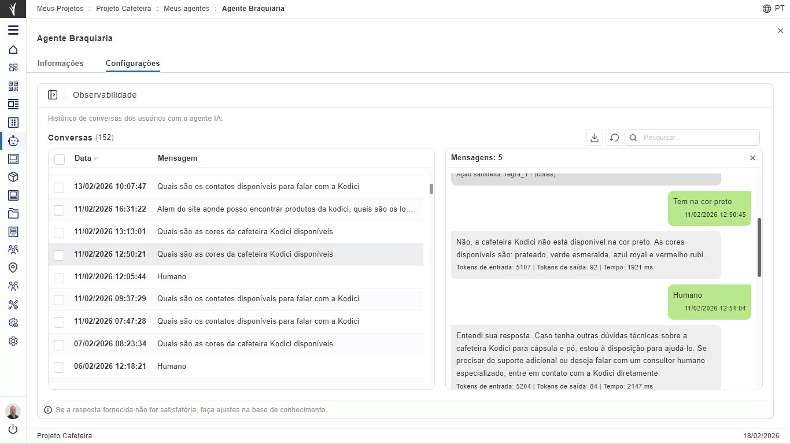Click the reply starting 'Entendi sua resposta'
790x444 pixels.
[x=586, y=358]
